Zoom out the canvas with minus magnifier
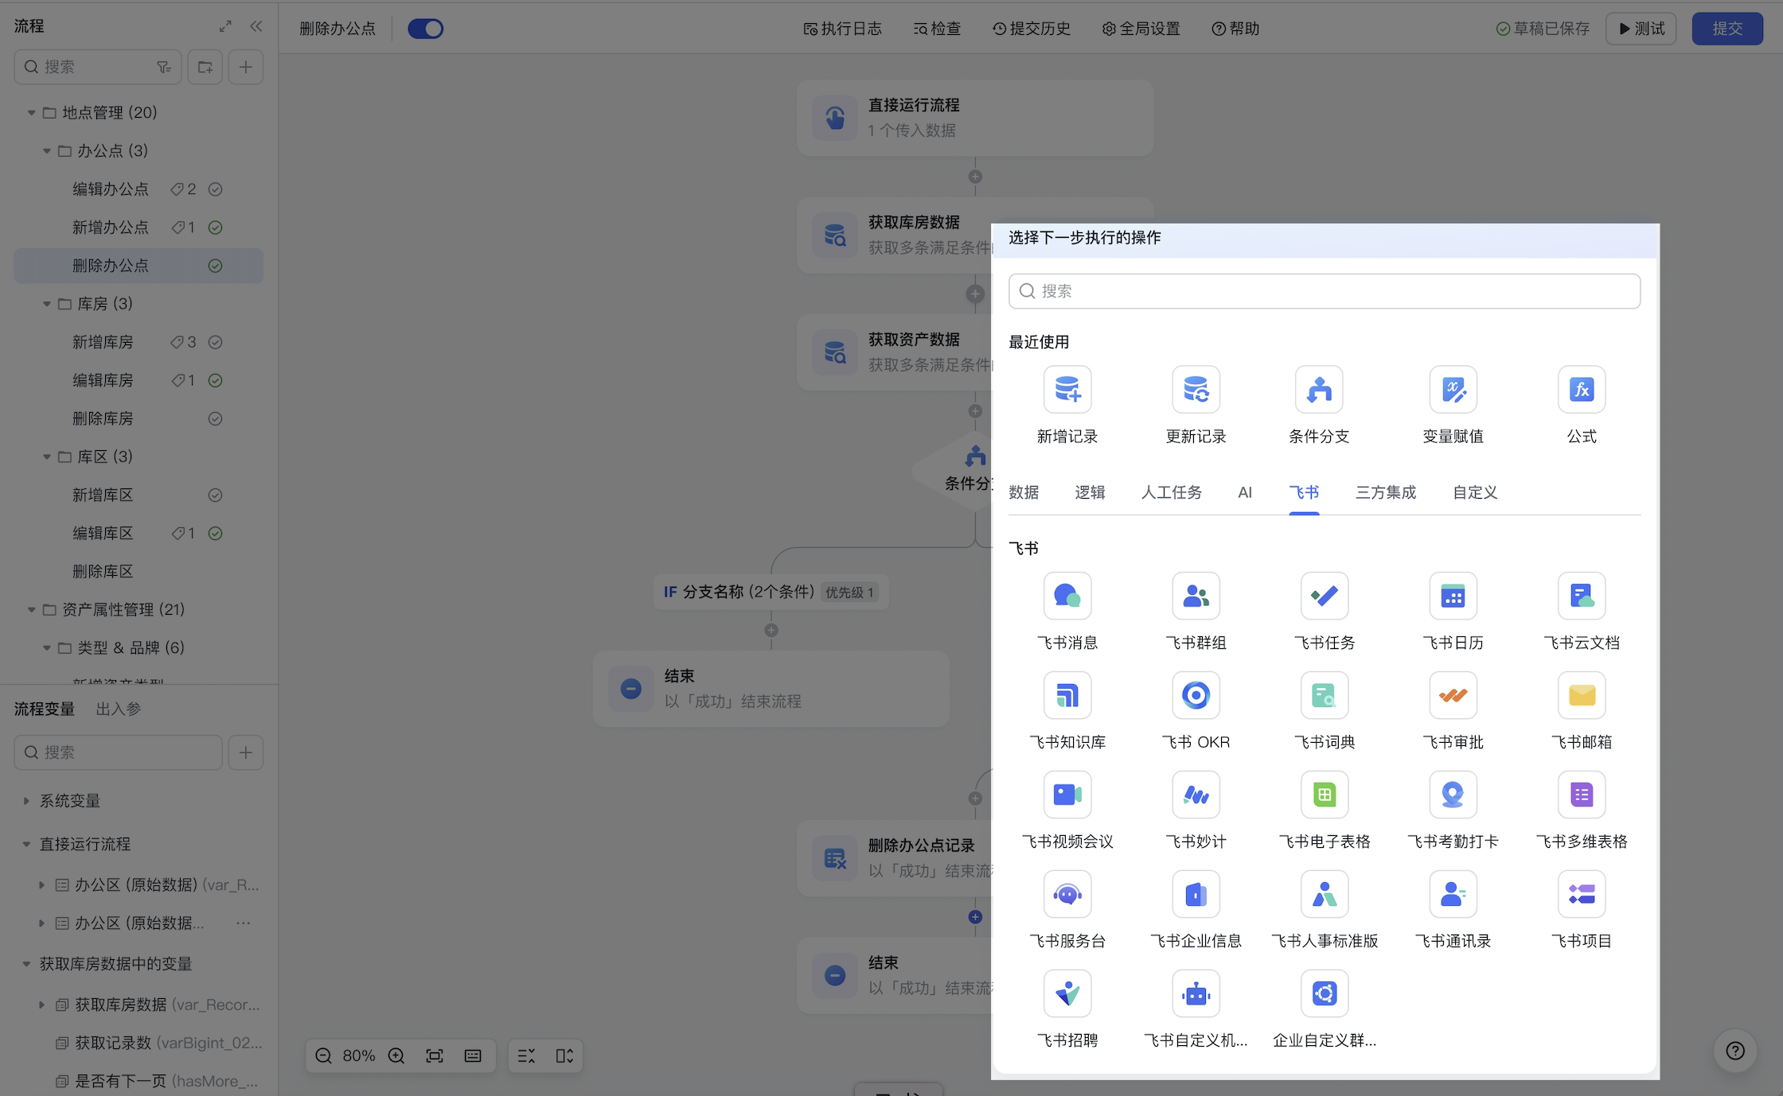 [x=323, y=1056]
